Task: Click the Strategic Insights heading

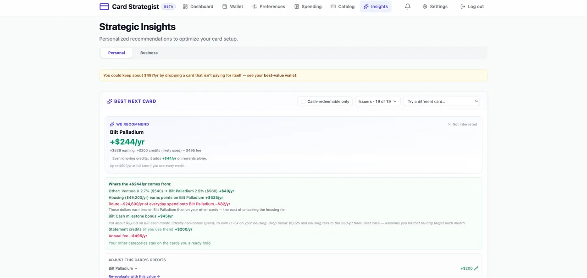Action: tap(137, 27)
